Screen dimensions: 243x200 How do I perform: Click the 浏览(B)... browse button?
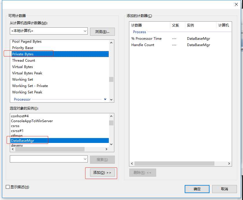(x=102, y=32)
